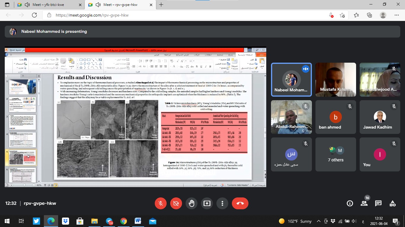Open the 7 others participants tile

[x=336, y=154]
